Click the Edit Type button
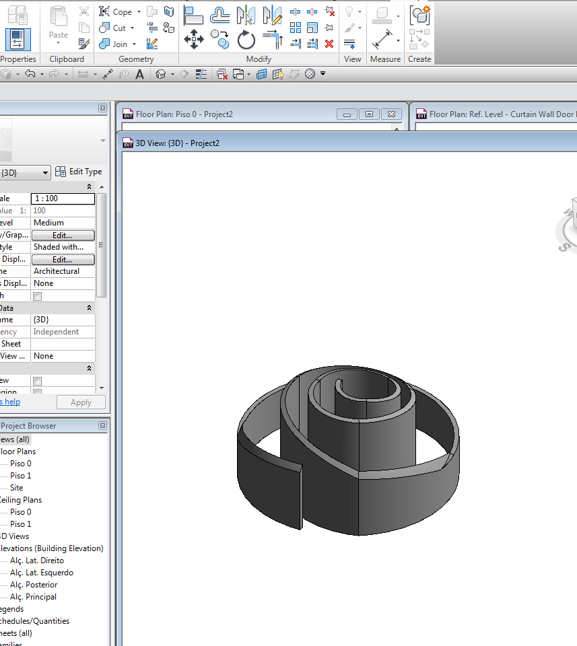Viewport: 577px width, 646px height. [78, 171]
